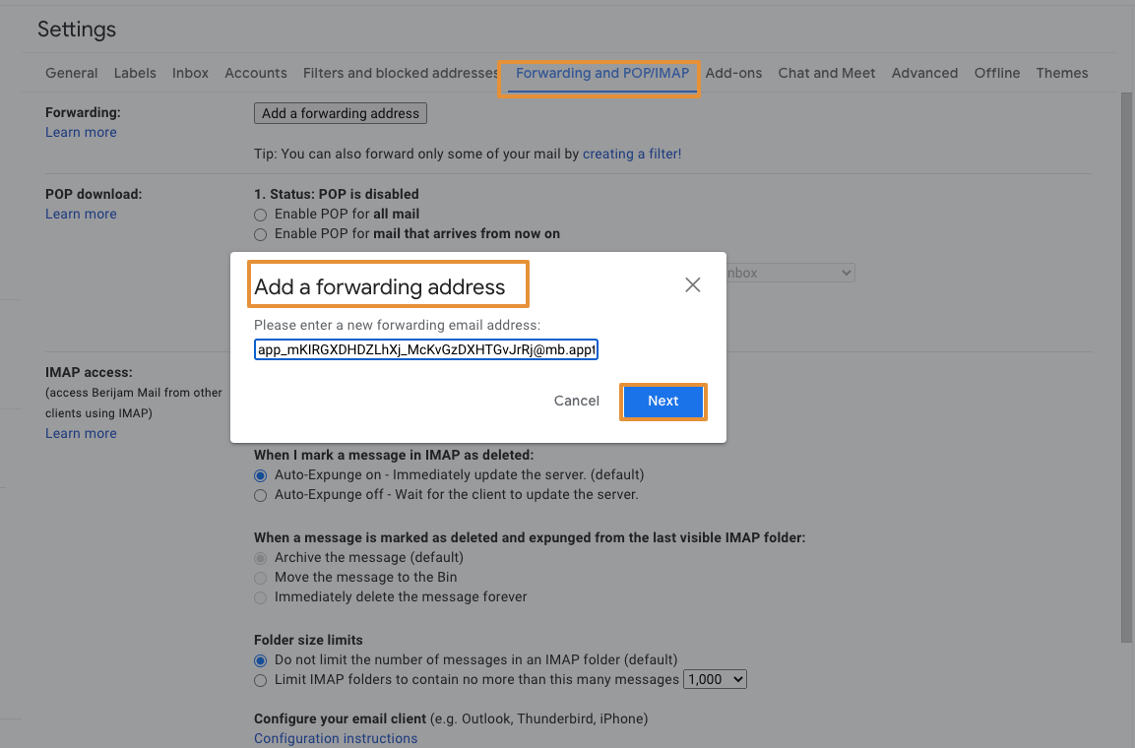The width and height of the screenshot is (1135, 748).
Task: Open the 1,000 messages limit dropdown
Action: click(x=716, y=679)
